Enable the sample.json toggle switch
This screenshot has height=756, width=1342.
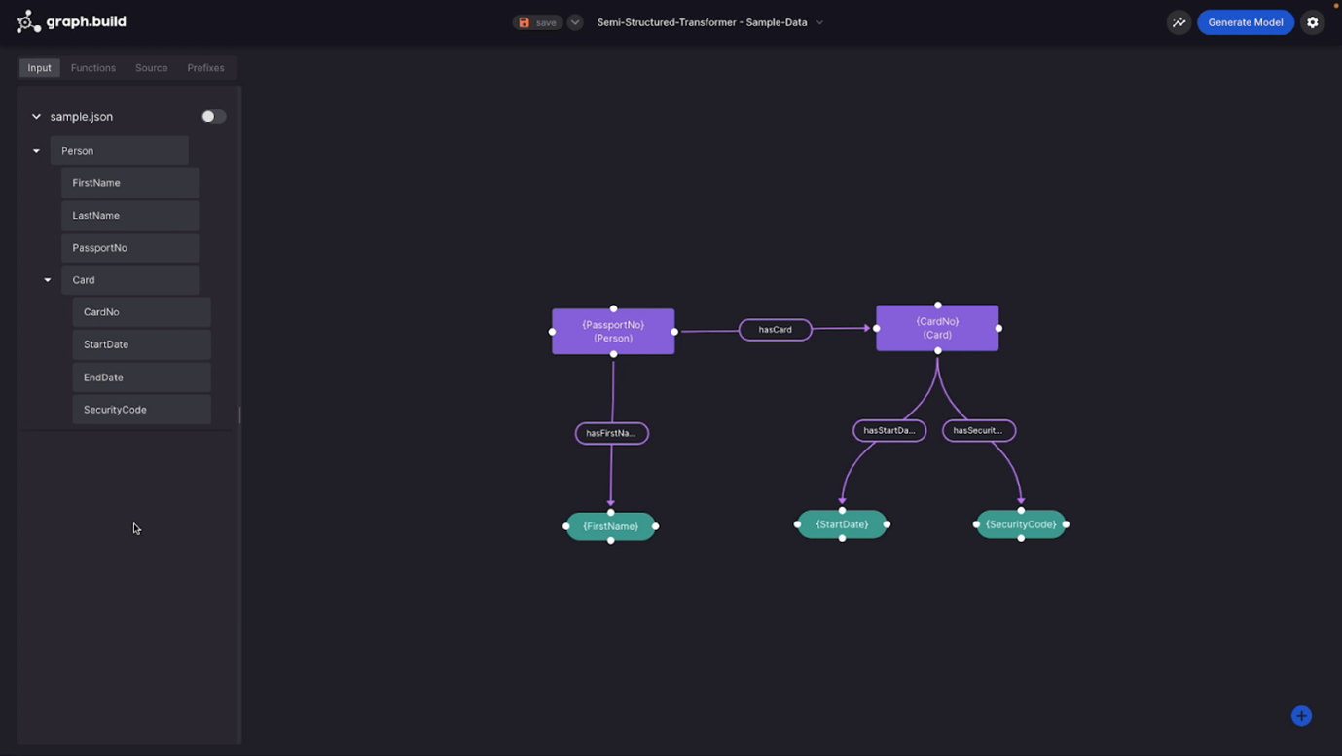click(x=213, y=116)
